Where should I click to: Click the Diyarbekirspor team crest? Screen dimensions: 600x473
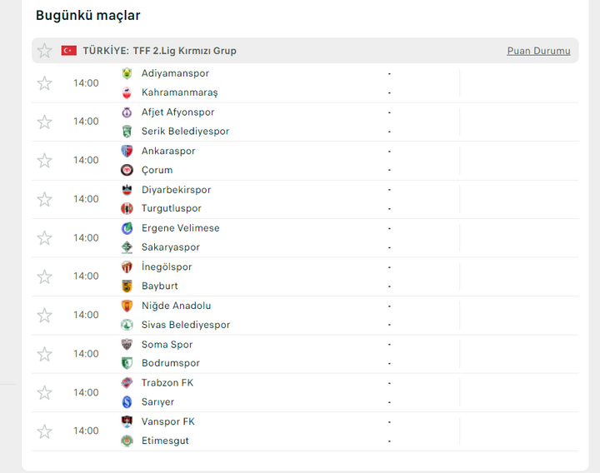point(127,190)
